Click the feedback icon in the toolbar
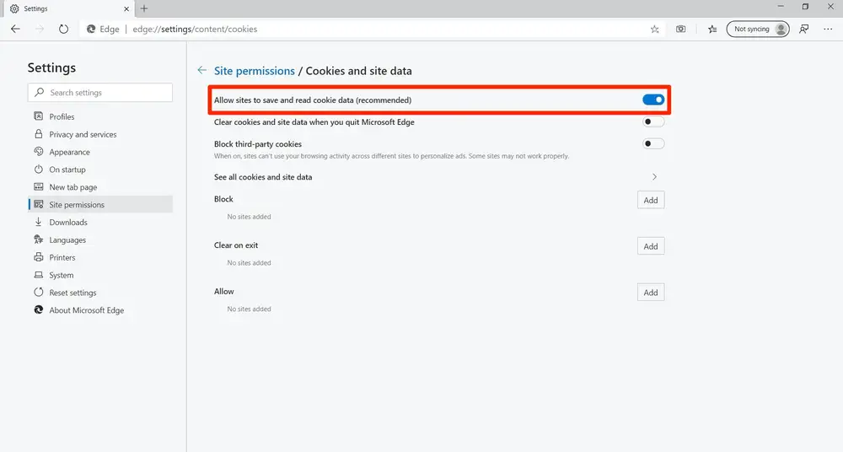 pos(804,29)
